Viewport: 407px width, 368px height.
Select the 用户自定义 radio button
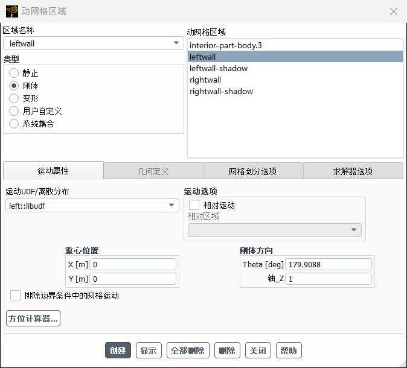coord(14,111)
